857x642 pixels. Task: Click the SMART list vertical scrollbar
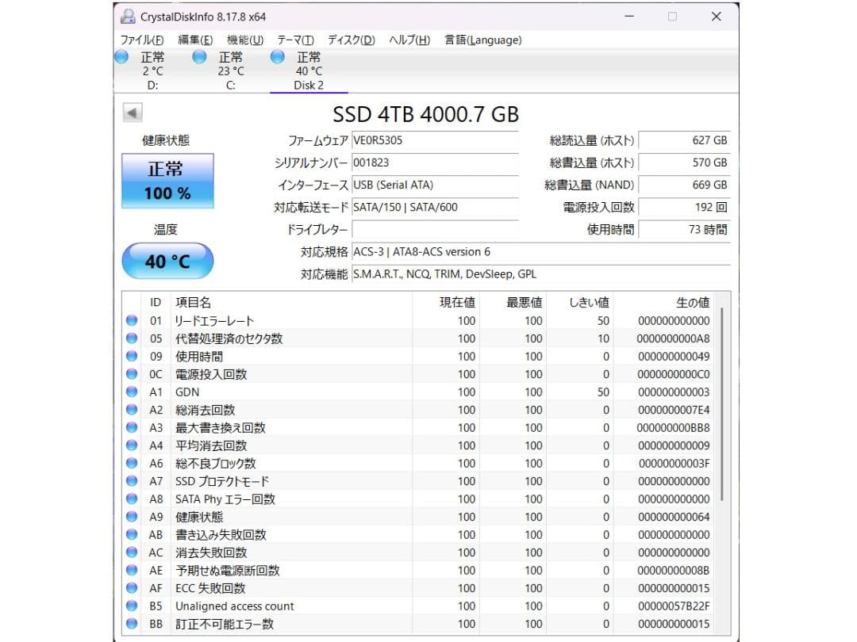tap(722, 405)
